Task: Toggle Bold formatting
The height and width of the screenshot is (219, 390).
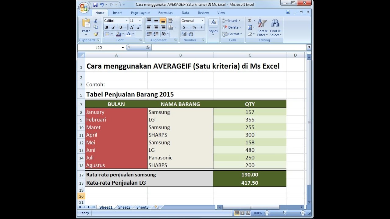Action: click(107, 27)
